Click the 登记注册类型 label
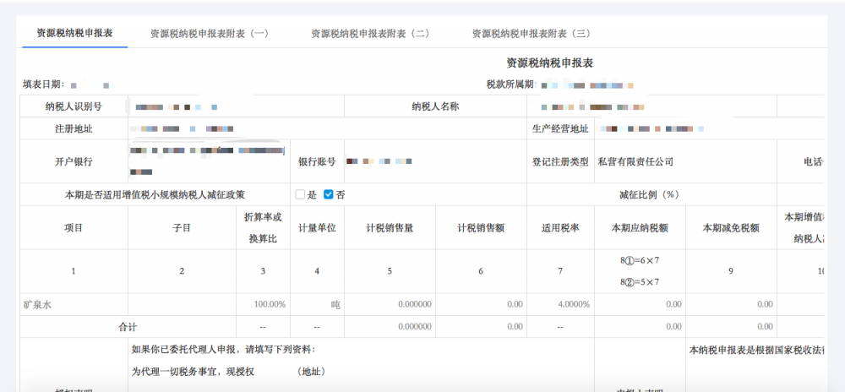Screen dimensions: 845x392 560,161
